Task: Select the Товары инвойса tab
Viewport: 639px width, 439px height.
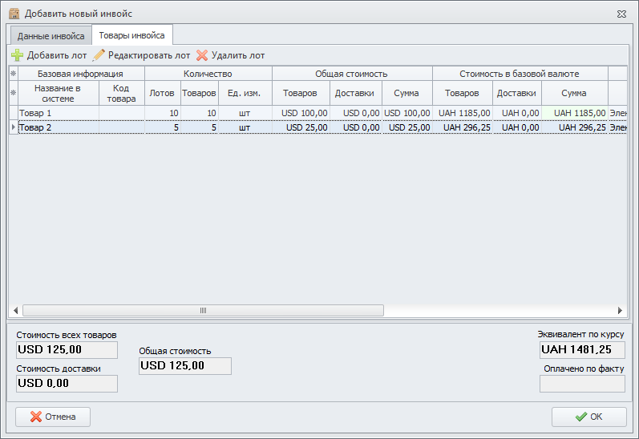Action: click(132, 35)
